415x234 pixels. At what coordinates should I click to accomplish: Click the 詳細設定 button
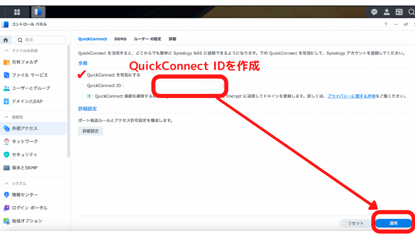(91, 131)
